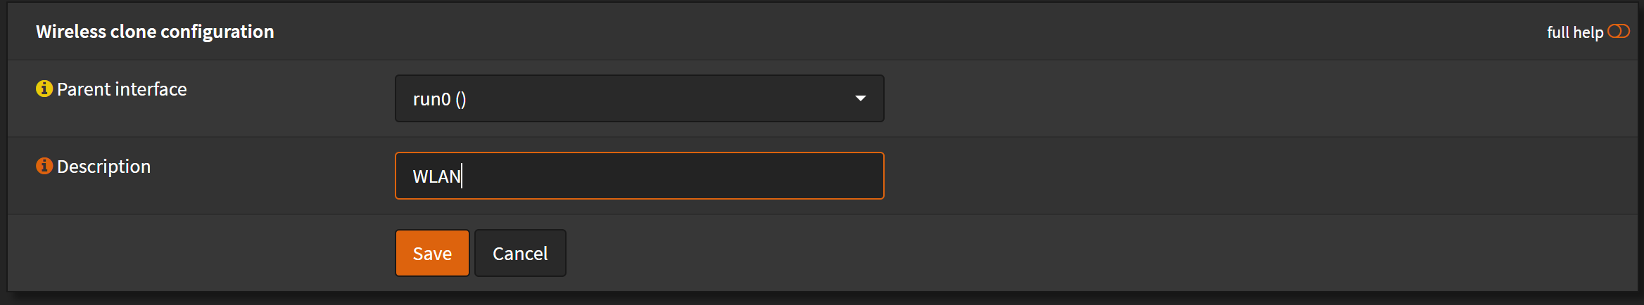
Task: Click the "Wireless clone configuration" heading
Action: tap(155, 32)
